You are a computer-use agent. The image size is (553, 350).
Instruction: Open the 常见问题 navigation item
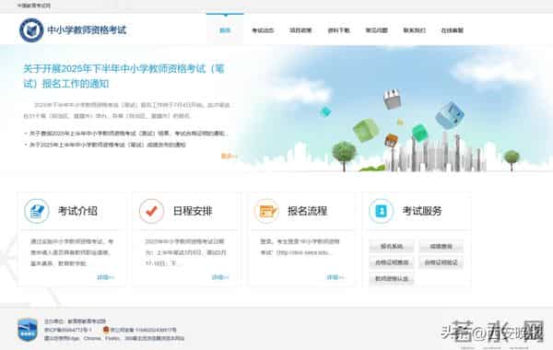point(376,30)
